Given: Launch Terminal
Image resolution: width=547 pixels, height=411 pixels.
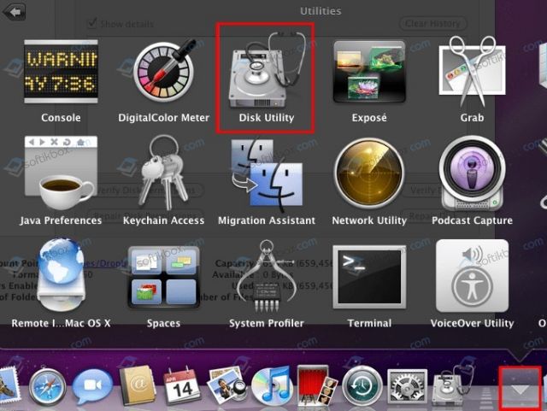Looking at the screenshot, I should [369, 277].
